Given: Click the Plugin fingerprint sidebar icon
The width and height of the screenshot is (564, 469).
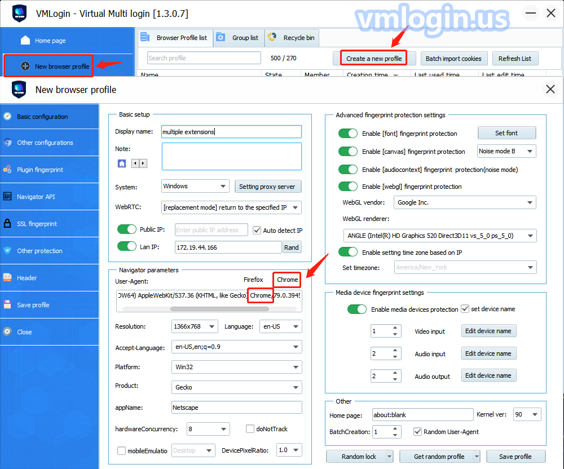Looking at the screenshot, I should [x=7, y=170].
